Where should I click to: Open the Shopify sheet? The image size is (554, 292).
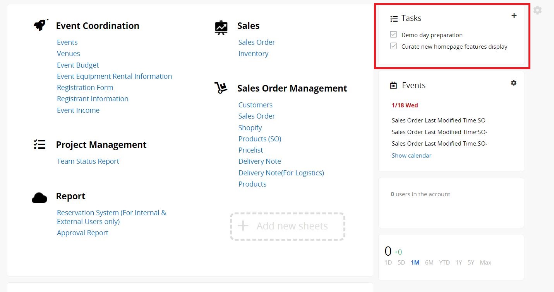250,128
